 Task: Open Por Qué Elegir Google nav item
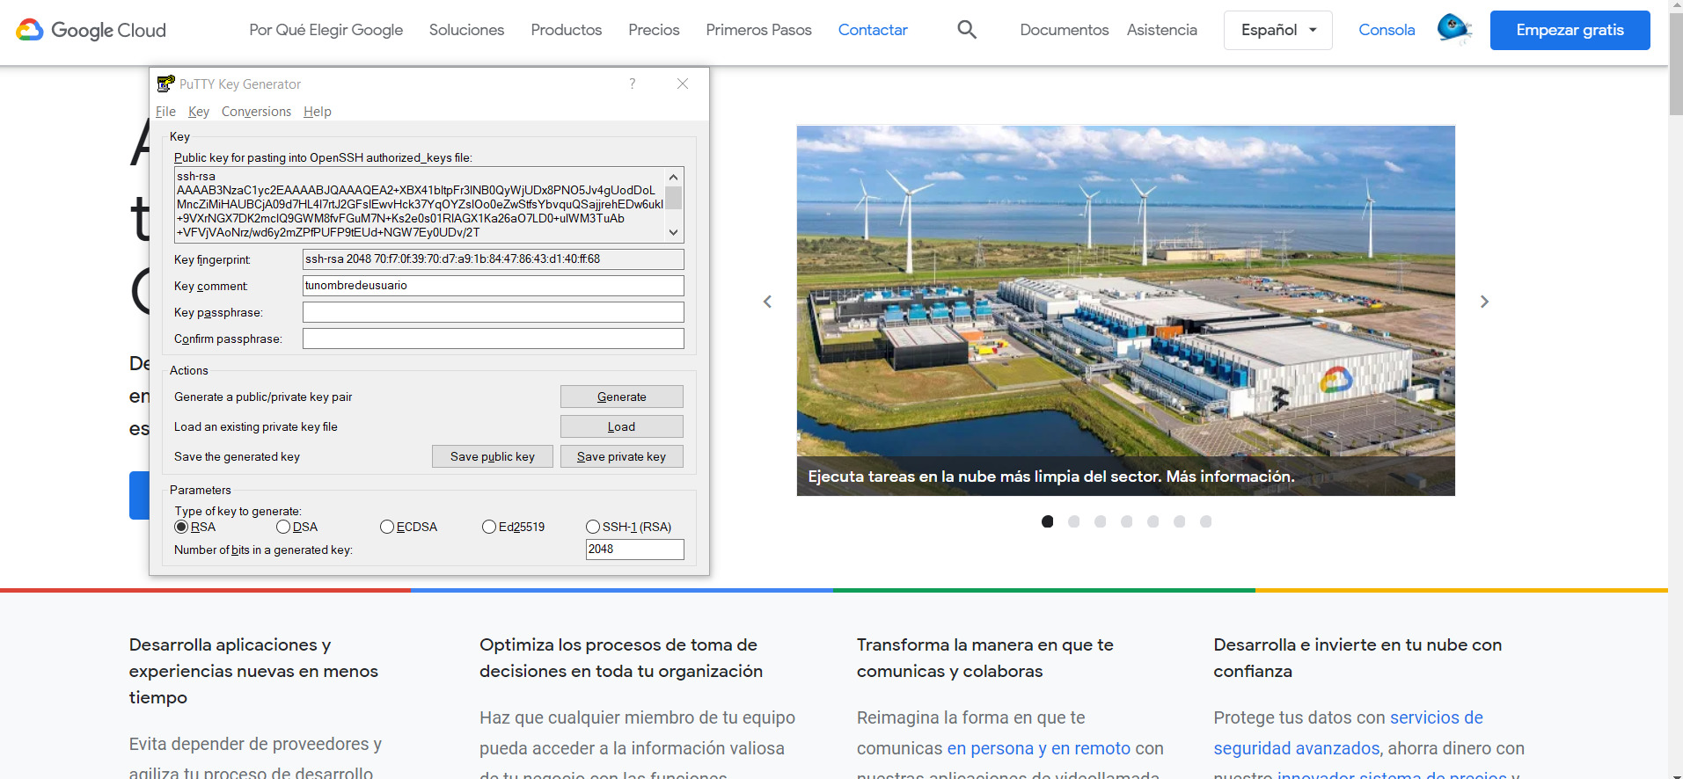326,30
